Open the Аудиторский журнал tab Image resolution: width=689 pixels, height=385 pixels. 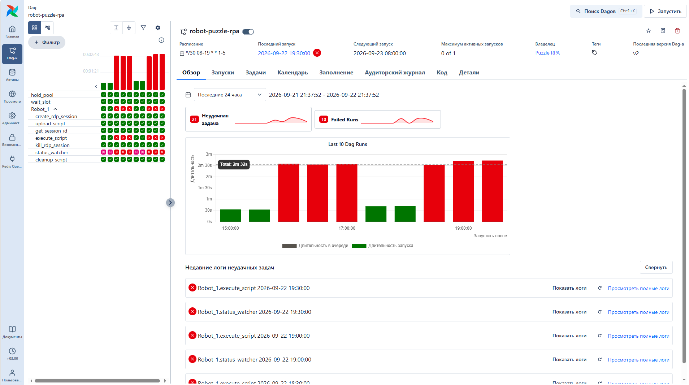point(395,73)
